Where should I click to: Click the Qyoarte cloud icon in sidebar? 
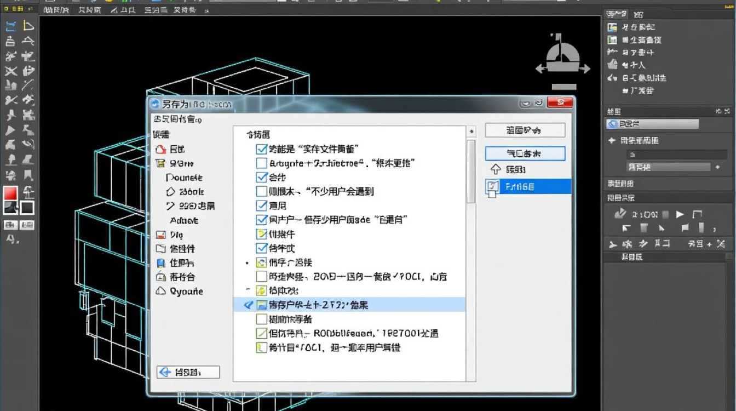click(160, 292)
